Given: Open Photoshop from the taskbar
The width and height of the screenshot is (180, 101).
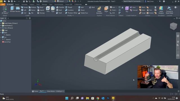Looking at the screenshot, I should [x=108, y=98].
